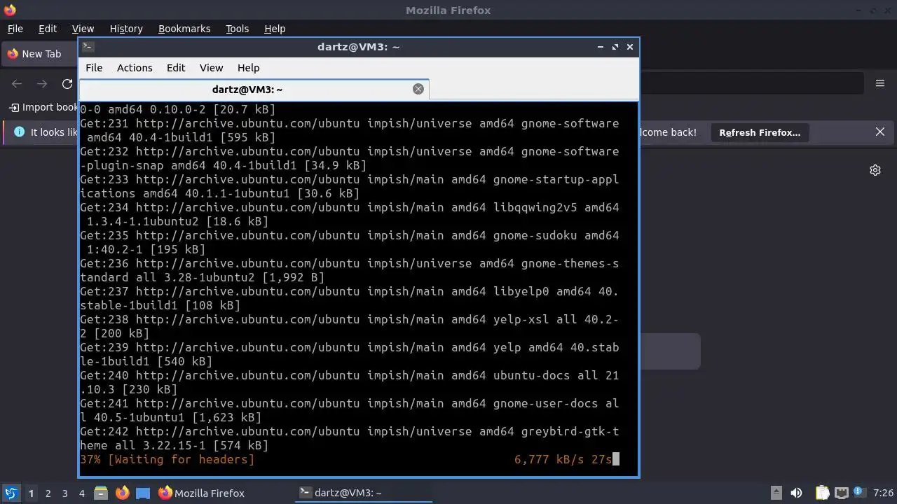Image resolution: width=897 pixels, height=504 pixels.
Task: Open Firefox History menu
Action: pos(126,29)
